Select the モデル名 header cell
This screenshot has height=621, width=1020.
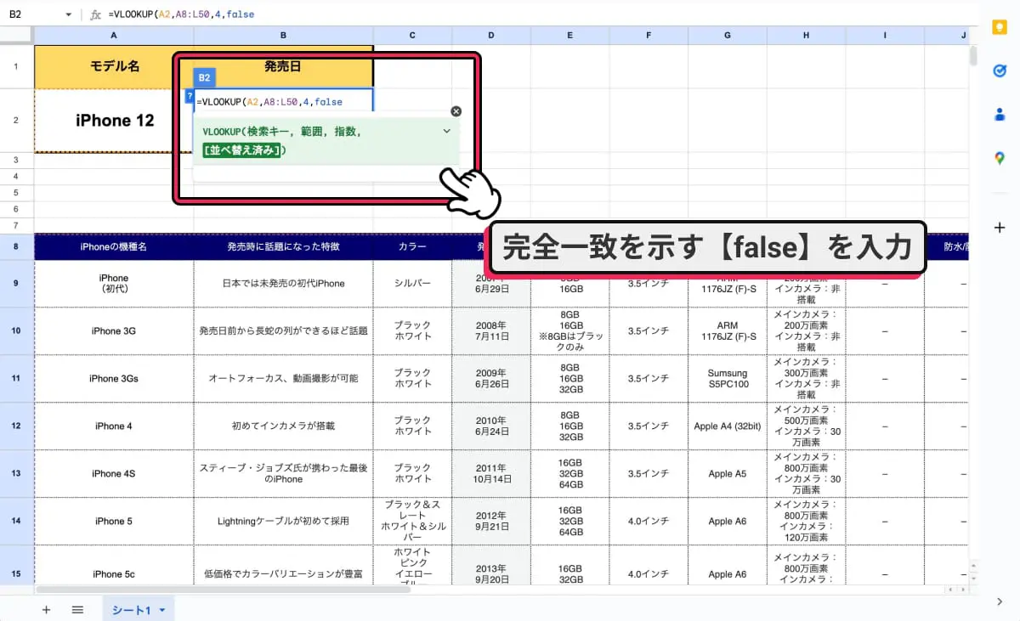(x=114, y=65)
